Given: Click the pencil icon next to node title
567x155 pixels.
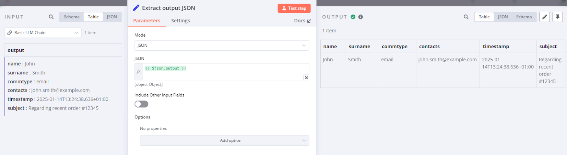Looking at the screenshot, I should [x=136, y=8].
